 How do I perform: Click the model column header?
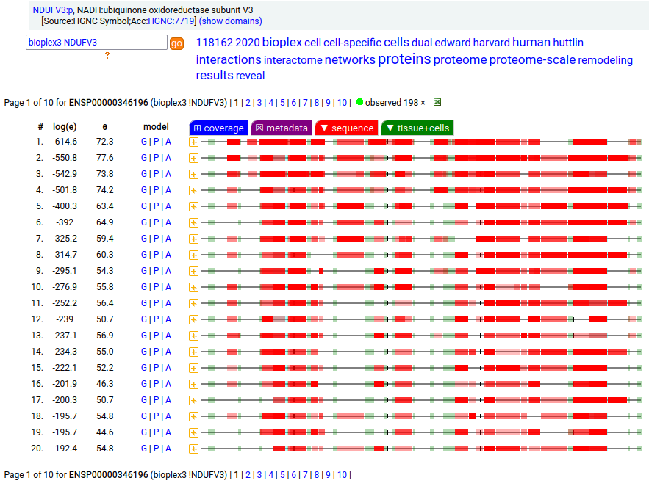[x=156, y=127]
